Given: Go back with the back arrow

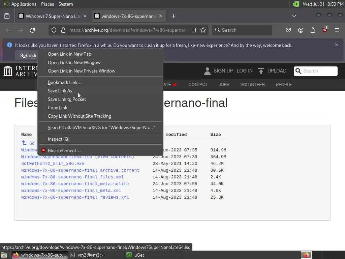Looking at the screenshot, I should coord(8,30).
